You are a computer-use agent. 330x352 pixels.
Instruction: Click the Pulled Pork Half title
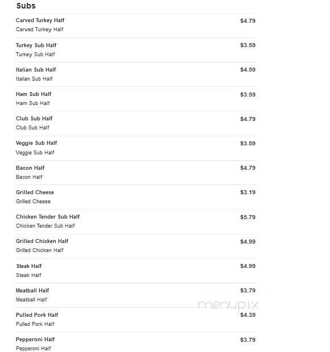point(37,315)
